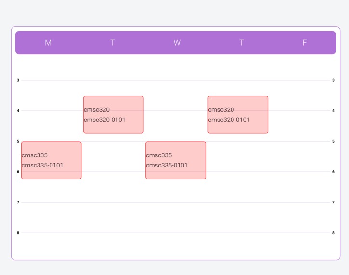Click the left-side hour label 3

18,80
